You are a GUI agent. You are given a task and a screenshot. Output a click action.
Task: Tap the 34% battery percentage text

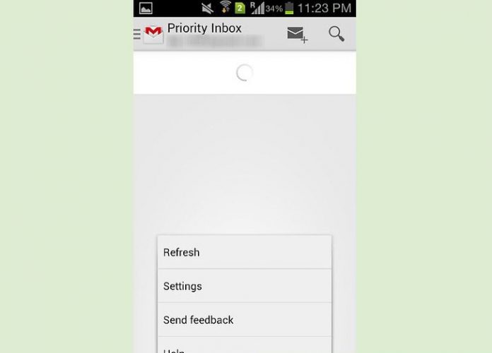(274, 8)
